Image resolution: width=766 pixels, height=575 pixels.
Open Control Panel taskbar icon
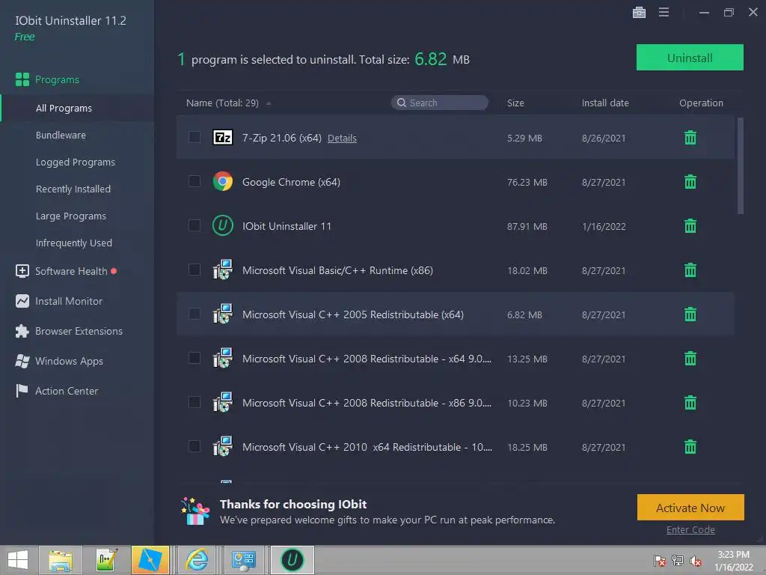coord(243,560)
